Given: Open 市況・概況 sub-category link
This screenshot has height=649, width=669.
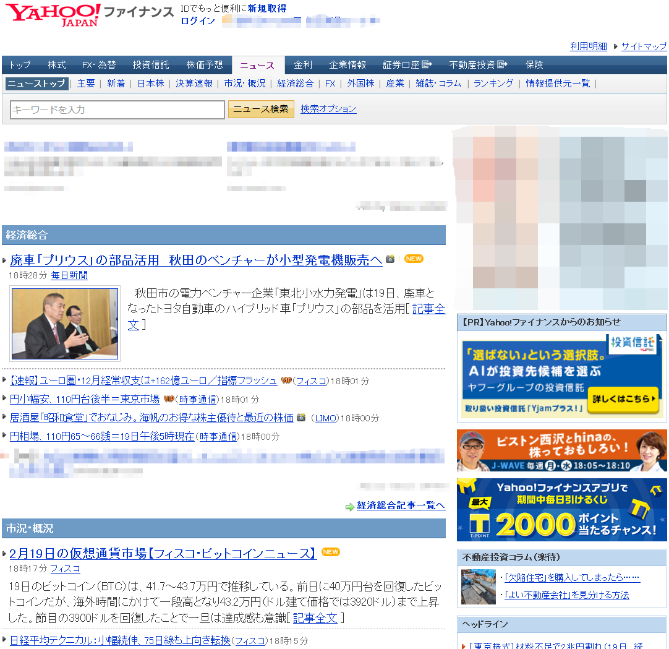Looking at the screenshot, I should (x=244, y=84).
